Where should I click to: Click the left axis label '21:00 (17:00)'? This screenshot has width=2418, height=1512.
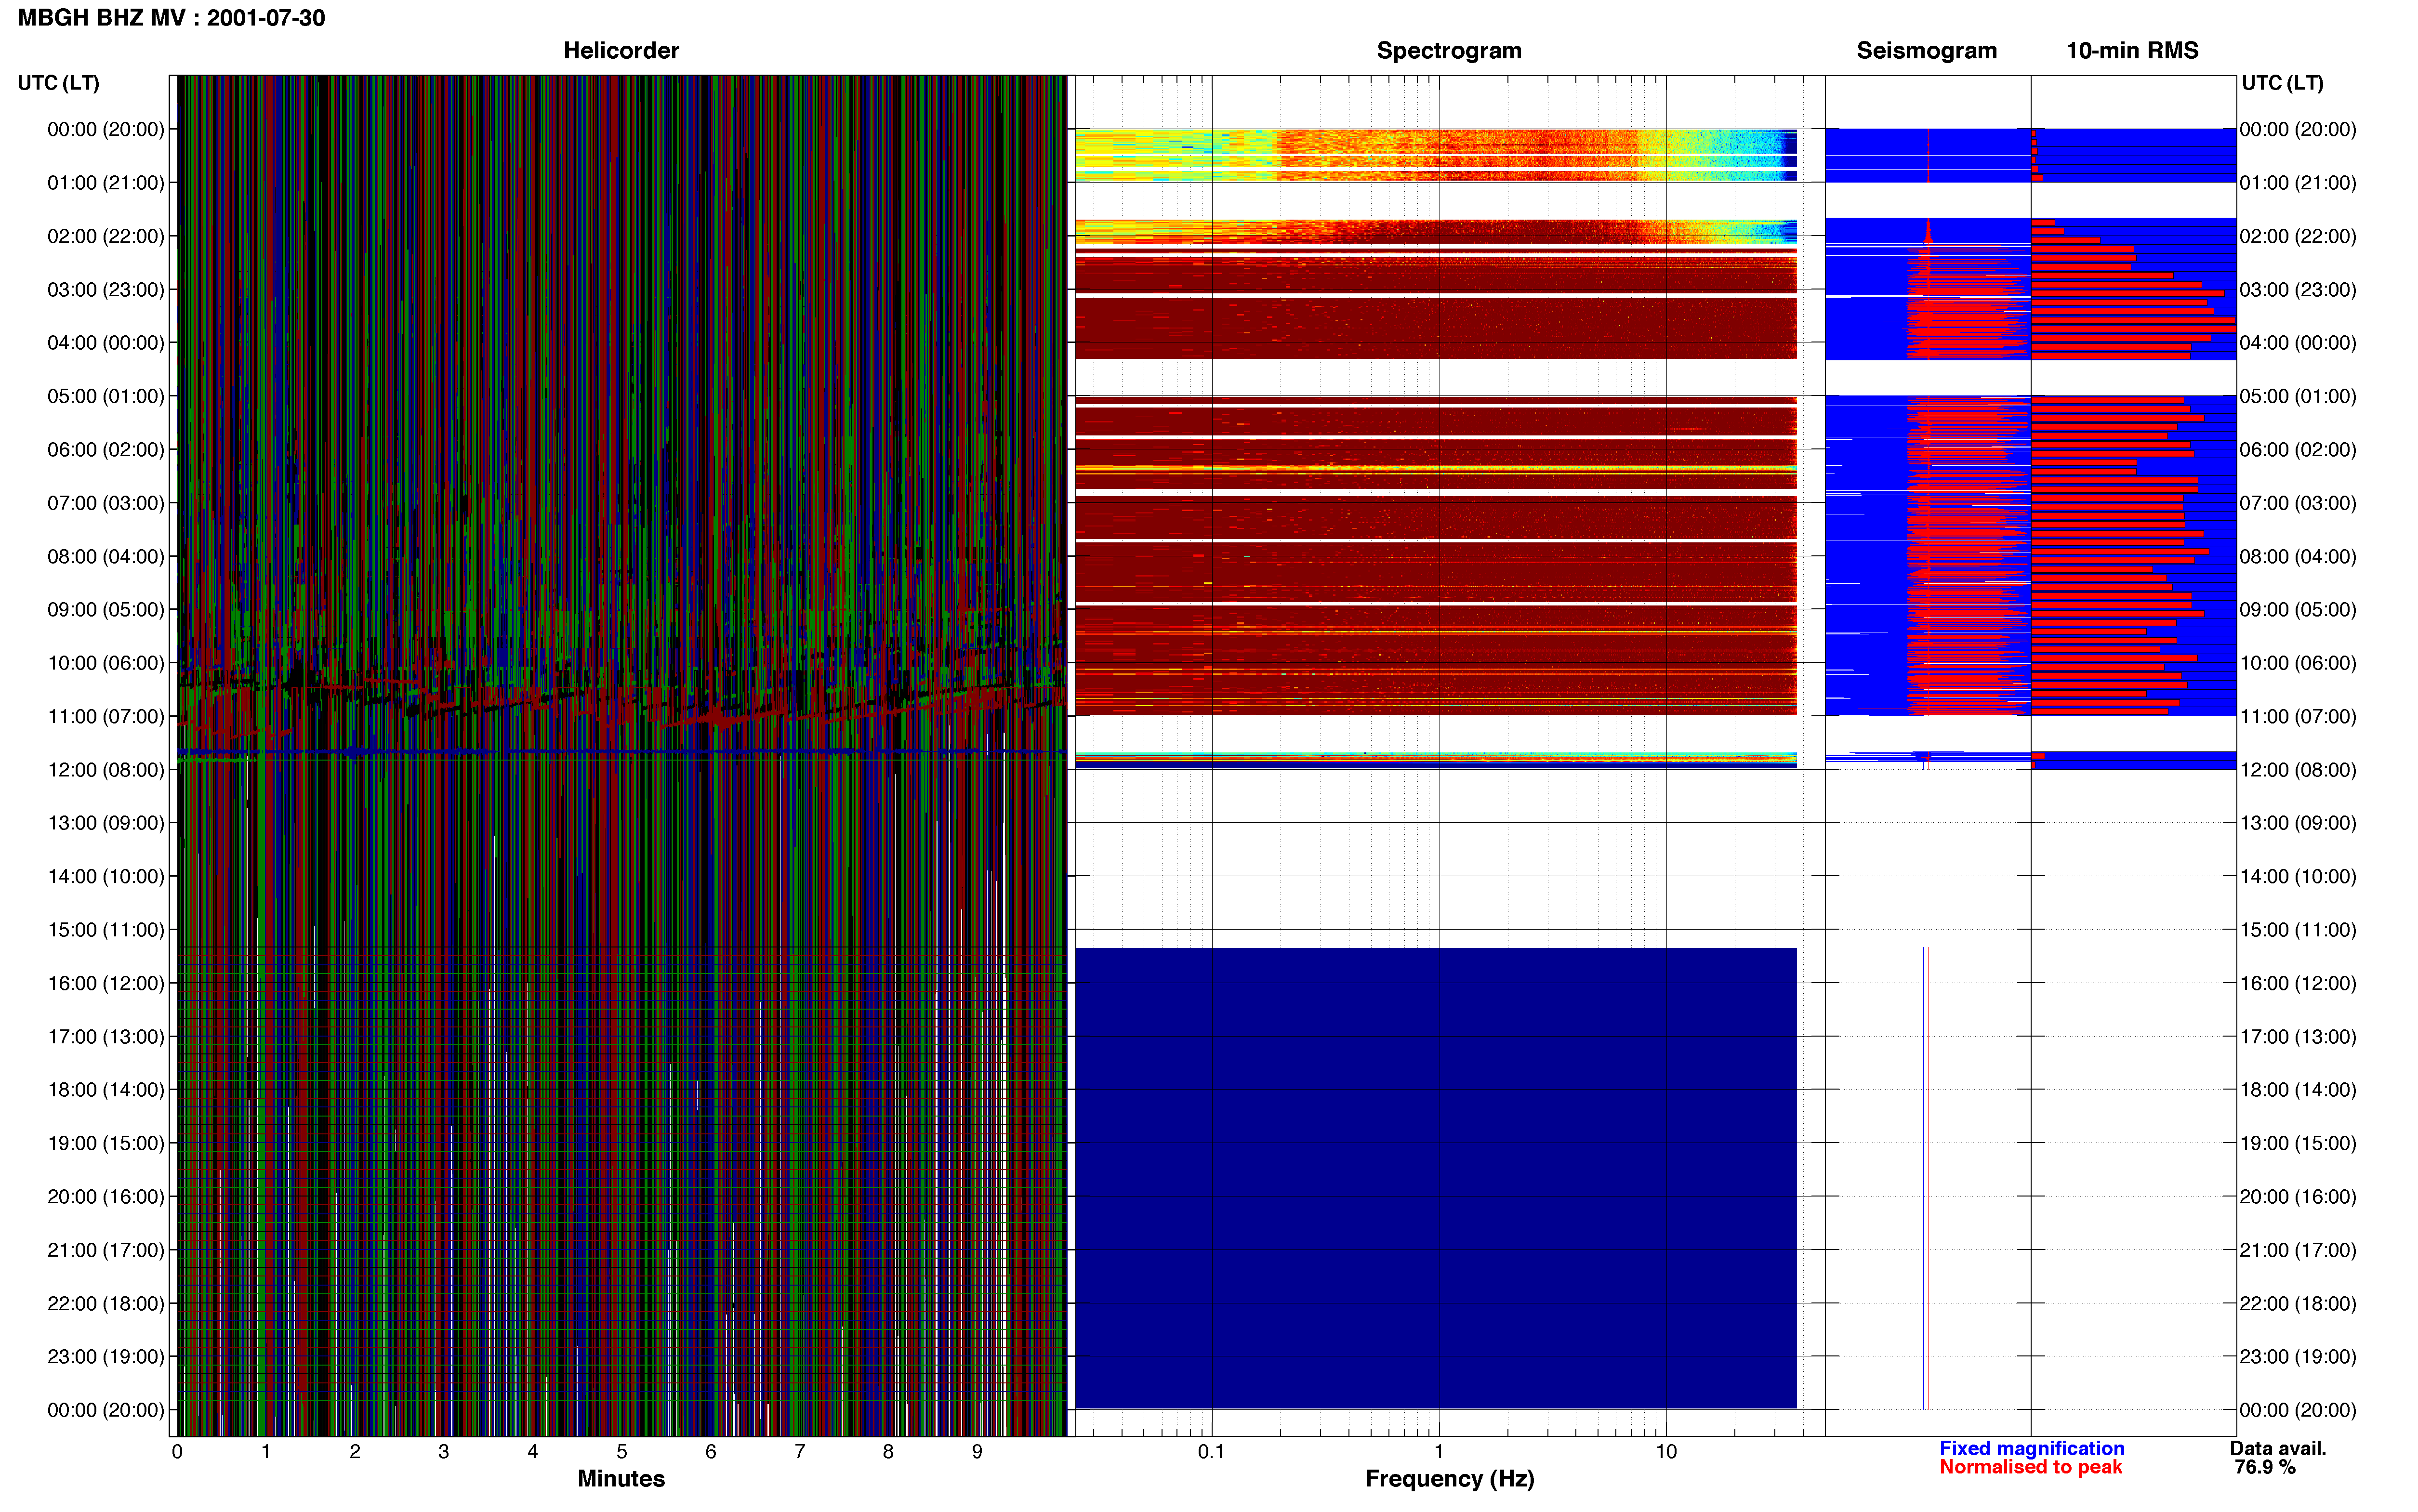point(106,1250)
